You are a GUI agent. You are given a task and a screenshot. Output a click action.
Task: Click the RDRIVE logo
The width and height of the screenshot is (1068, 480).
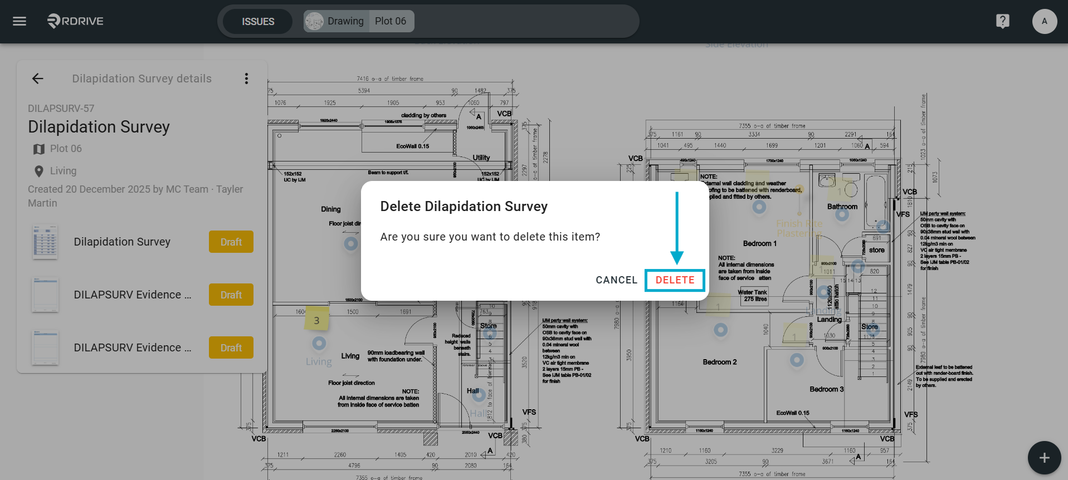point(75,21)
